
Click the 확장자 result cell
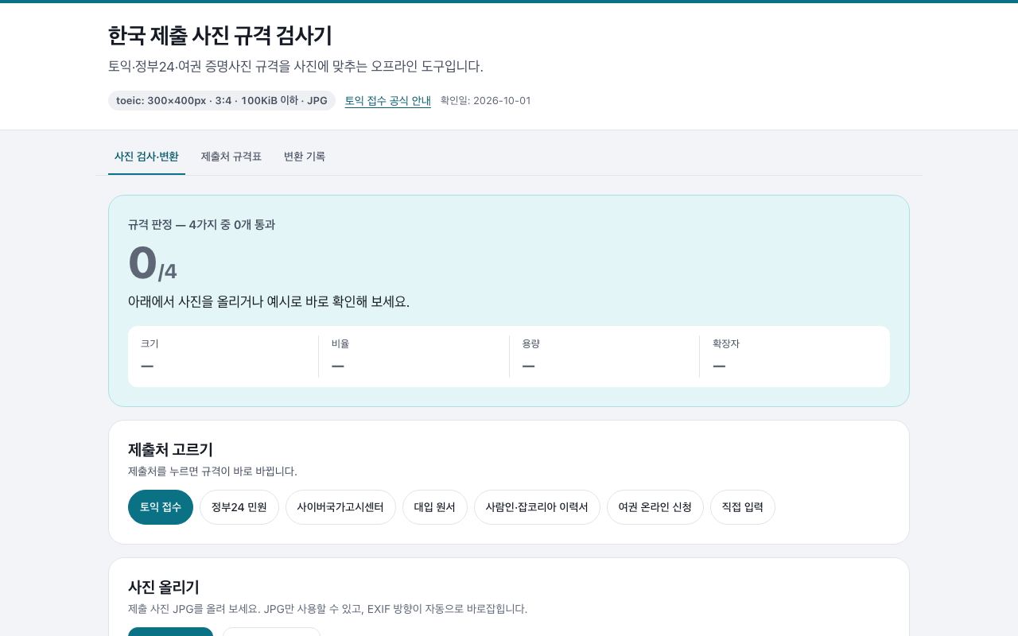tap(795, 356)
